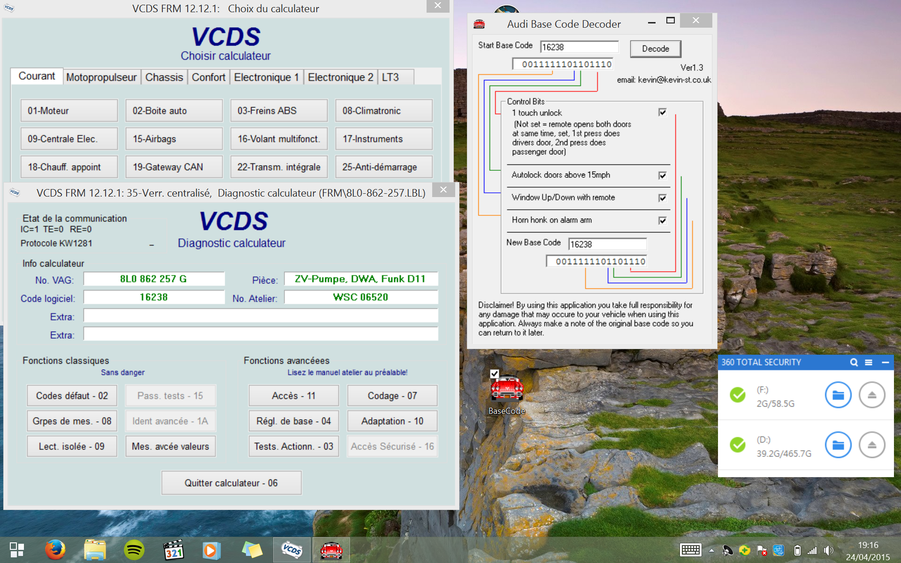
Task: Click the Decode button
Action: (655, 49)
